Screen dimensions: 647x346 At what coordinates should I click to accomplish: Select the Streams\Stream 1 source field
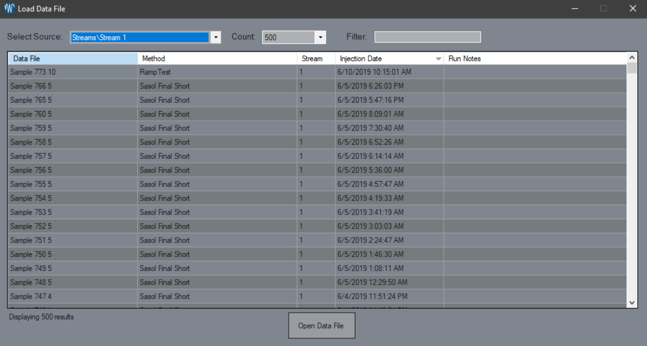[140, 37]
